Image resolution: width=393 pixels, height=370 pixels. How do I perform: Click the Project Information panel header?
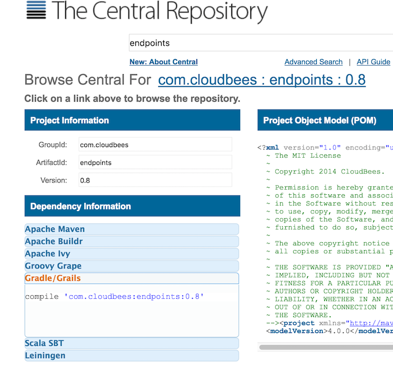pyautogui.click(x=132, y=120)
